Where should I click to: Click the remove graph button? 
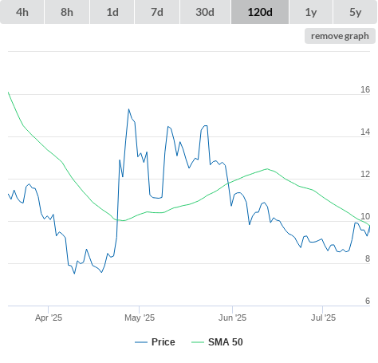(340, 36)
